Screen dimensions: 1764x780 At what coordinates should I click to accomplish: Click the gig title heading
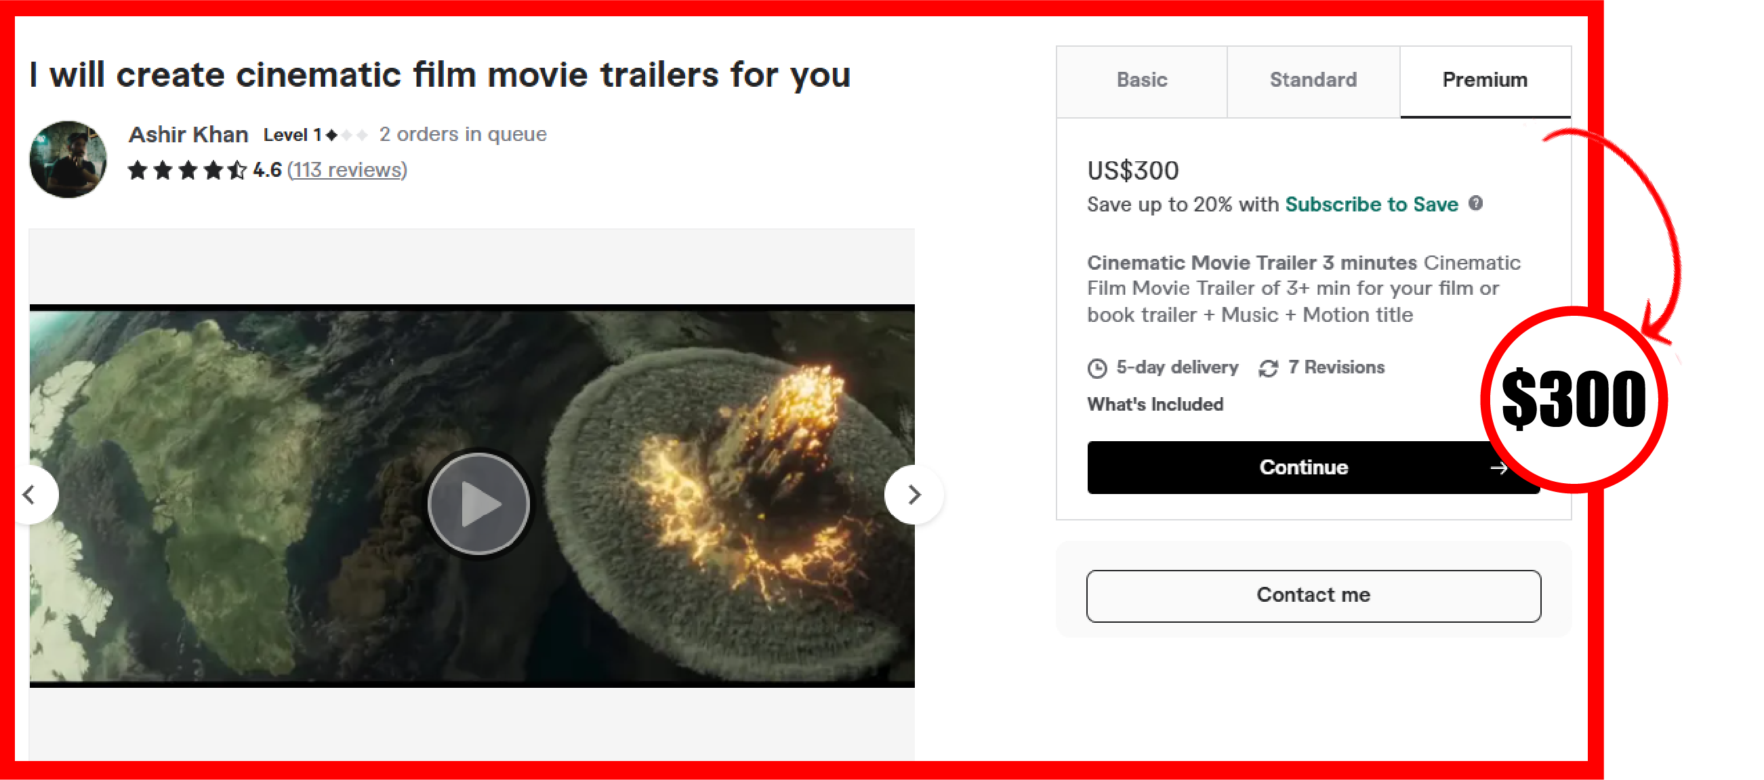click(x=440, y=75)
